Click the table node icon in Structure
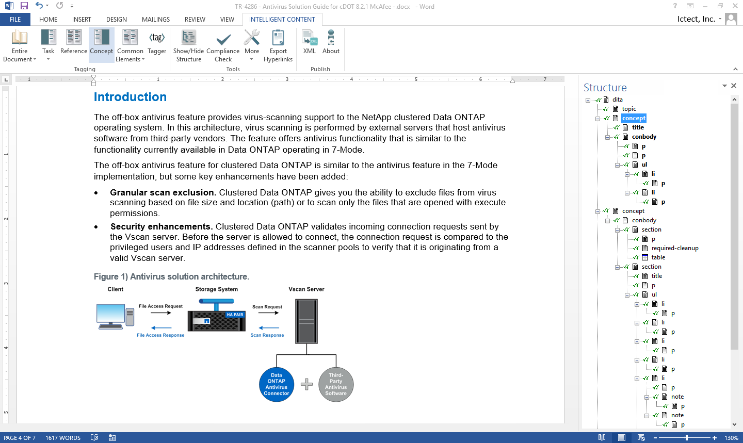This screenshot has height=443, width=743. point(644,257)
